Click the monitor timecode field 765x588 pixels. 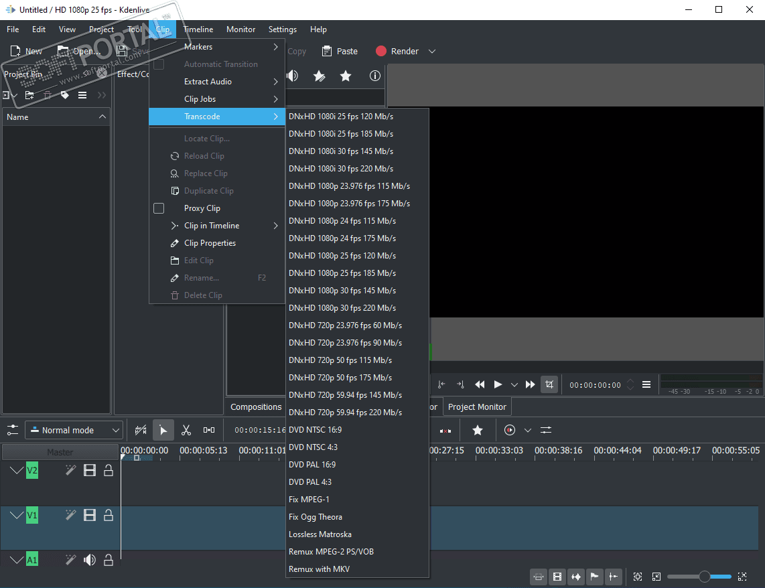point(596,384)
